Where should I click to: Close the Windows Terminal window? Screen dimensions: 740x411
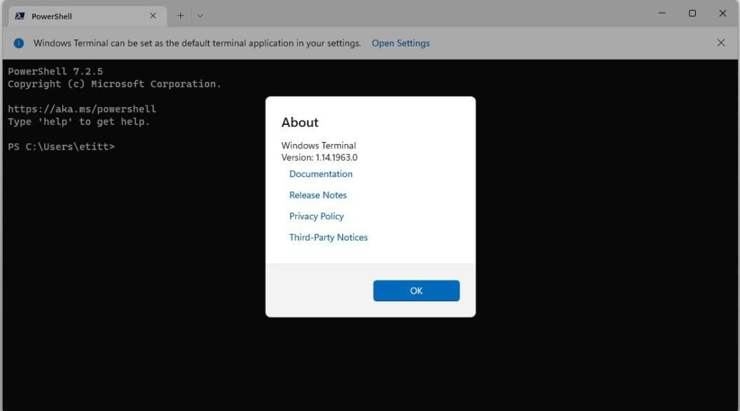[x=723, y=14]
